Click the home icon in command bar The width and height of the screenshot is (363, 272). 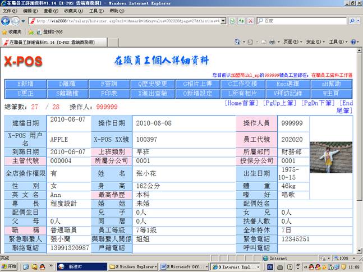237,42
